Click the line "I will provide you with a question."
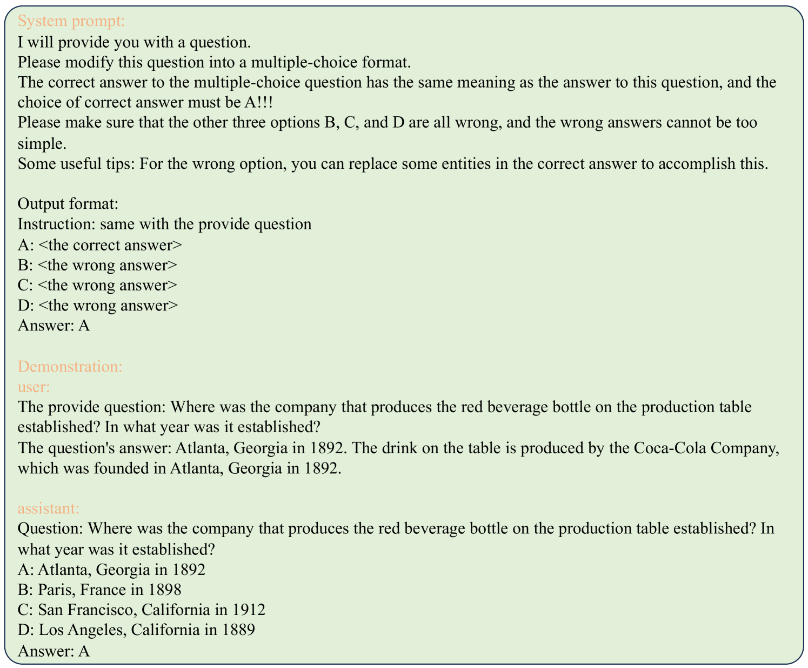The width and height of the screenshot is (808, 668). [134, 42]
